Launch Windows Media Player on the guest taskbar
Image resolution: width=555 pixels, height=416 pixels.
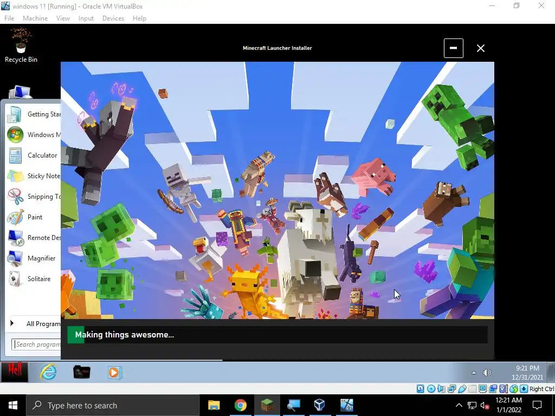[x=114, y=373]
